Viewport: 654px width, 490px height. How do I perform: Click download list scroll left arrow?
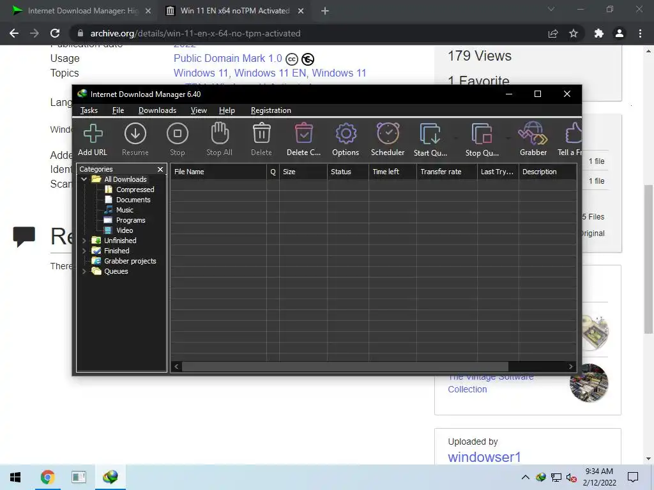176,367
